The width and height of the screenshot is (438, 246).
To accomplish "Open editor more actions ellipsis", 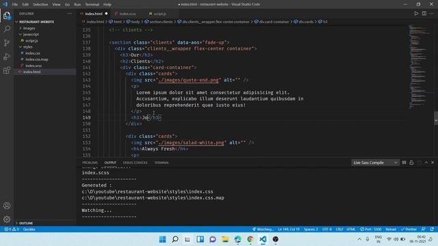I will pyautogui.click(x=432, y=14).
